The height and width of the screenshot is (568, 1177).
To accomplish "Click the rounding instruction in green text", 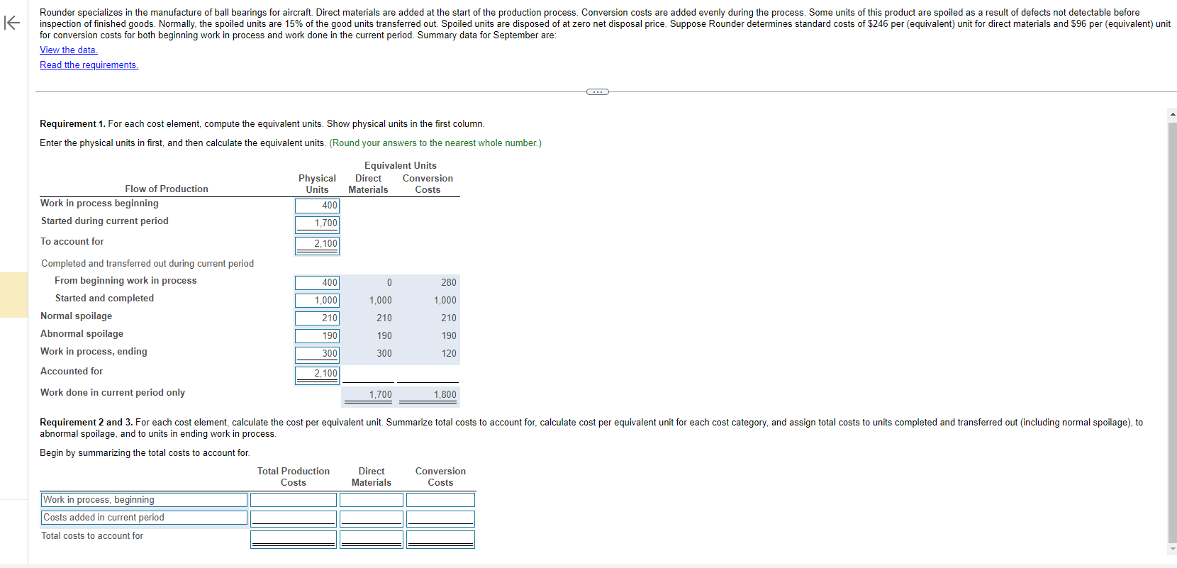I will point(435,143).
